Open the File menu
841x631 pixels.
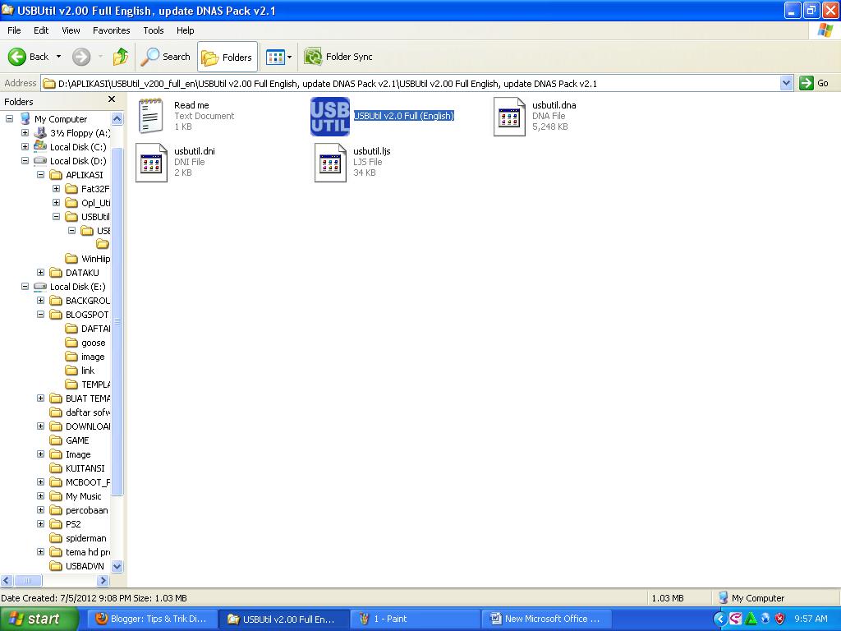tap(14, 30)
